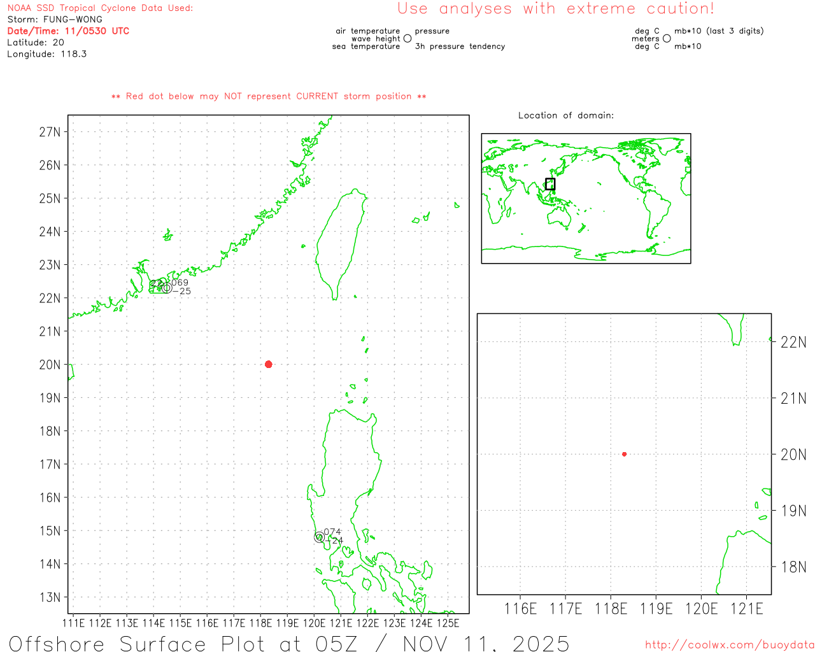Click the red dot position disclaimer note
This screenshot has height=652, width=815.
(269, 96)
